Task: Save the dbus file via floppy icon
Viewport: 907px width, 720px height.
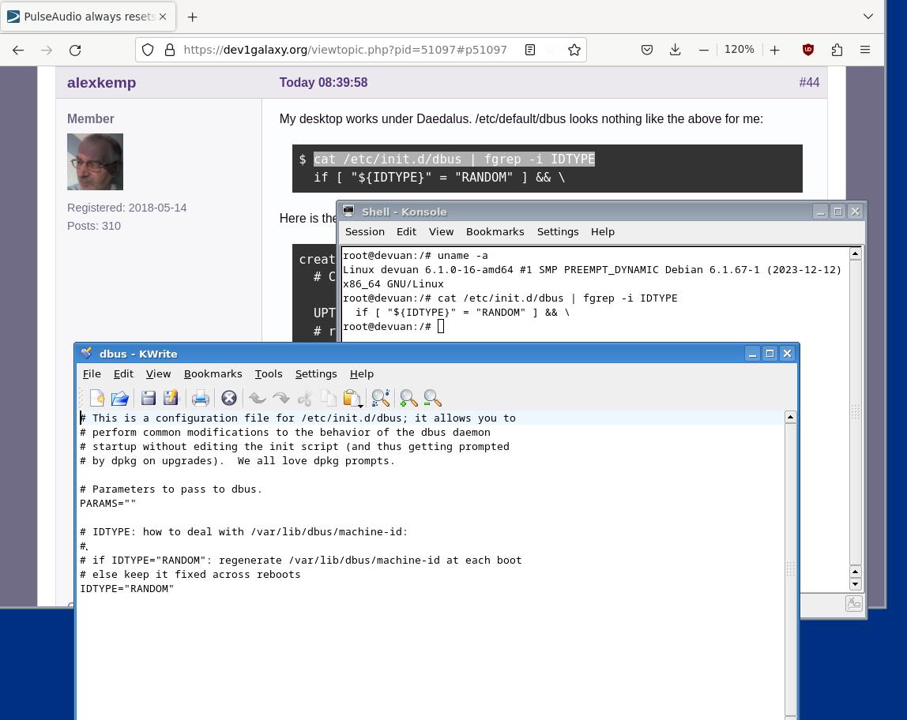Action: click(148, 398)
